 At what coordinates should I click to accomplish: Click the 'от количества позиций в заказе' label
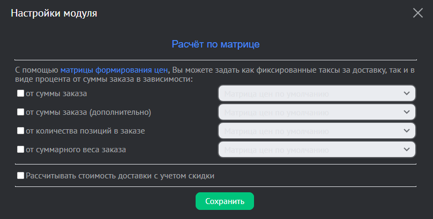pyautogui.click(x=85, y=131)
